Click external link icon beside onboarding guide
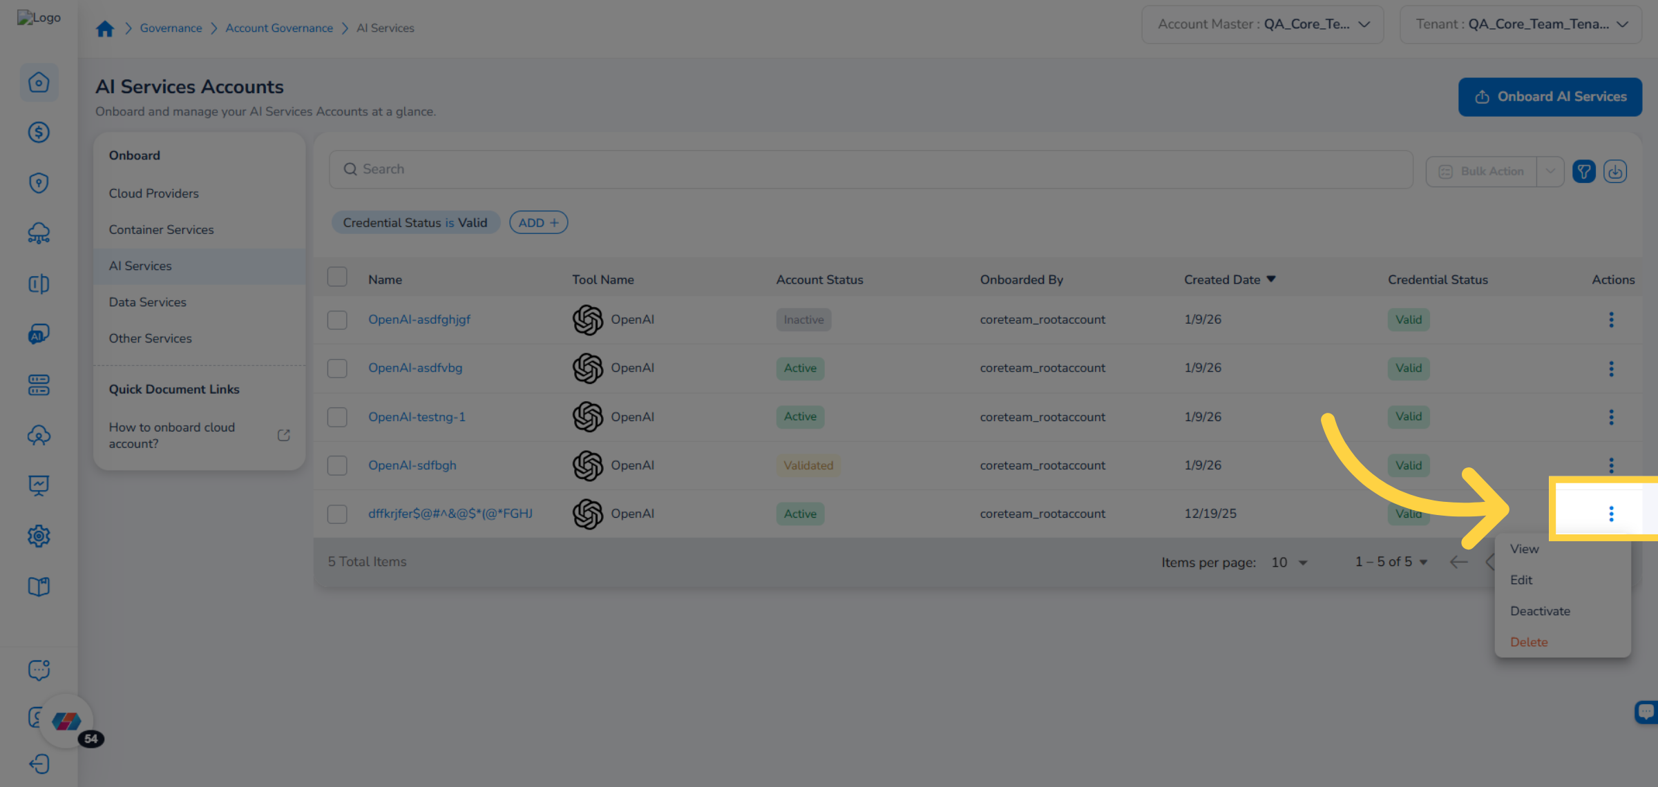1658x787 pixels. pos(283,435)
